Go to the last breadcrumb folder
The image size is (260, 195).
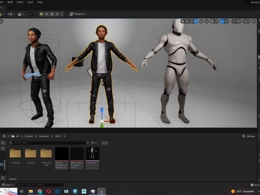[58, 136]
